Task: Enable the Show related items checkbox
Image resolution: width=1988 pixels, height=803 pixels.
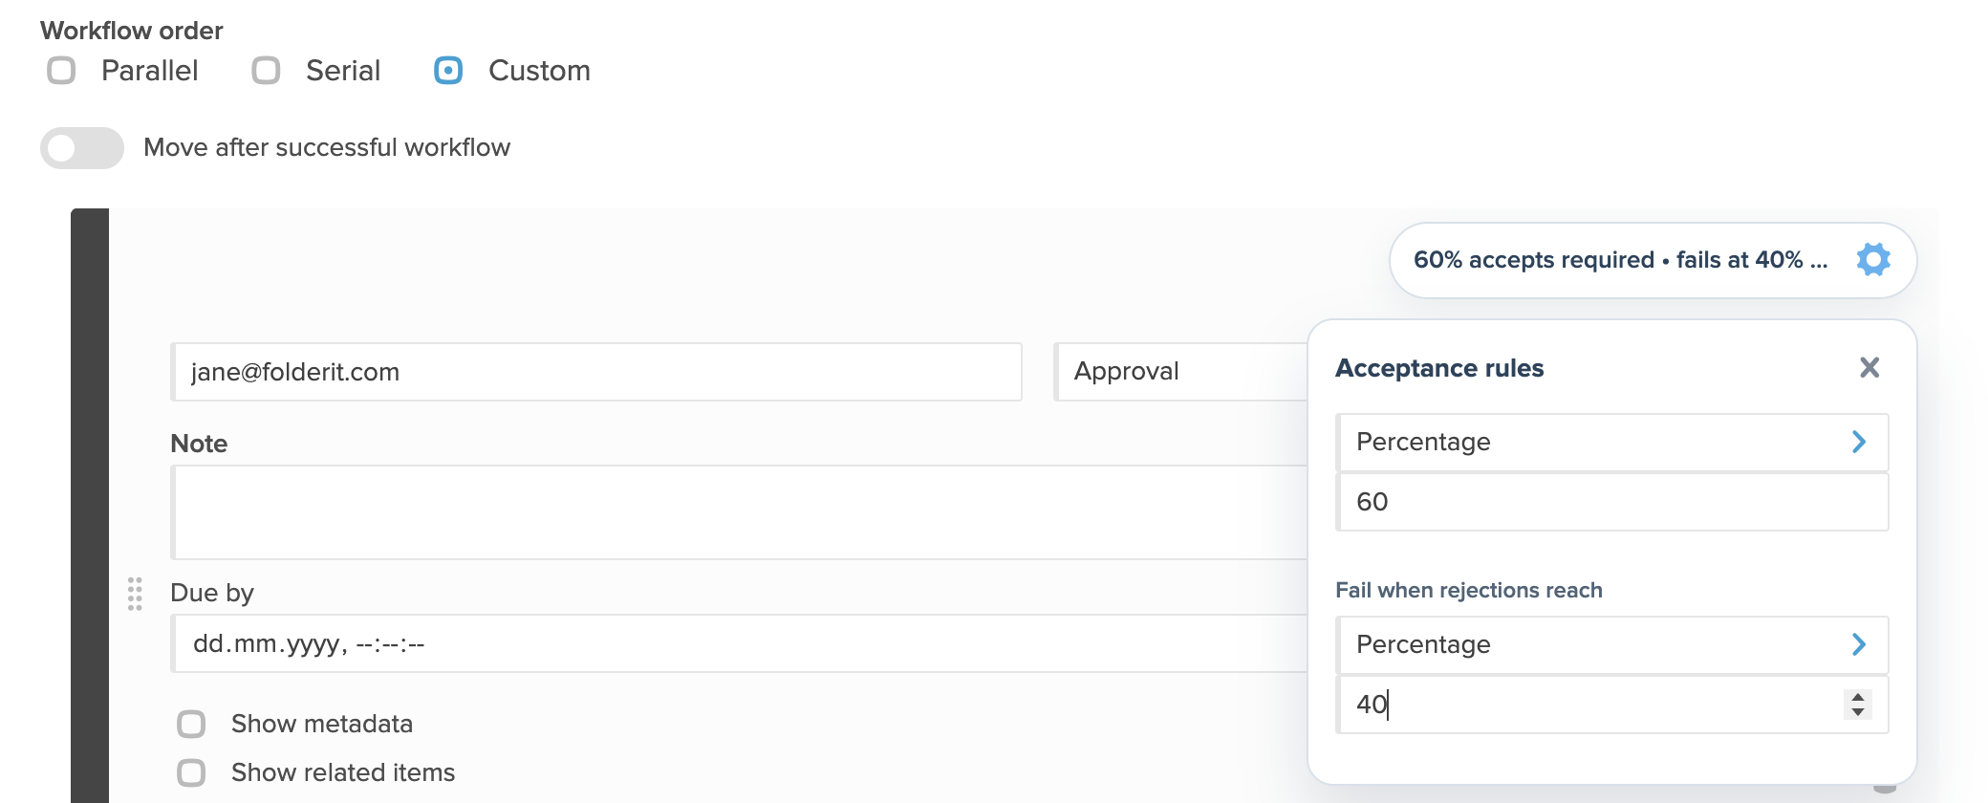Action: pyautogui.click(x=191, y=772)
